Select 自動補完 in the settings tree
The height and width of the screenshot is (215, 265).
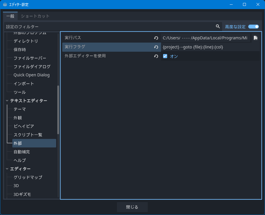pos(22,152)
